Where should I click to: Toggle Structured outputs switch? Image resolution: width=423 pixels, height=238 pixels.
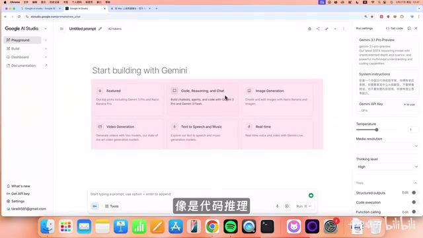click(414, 192)
